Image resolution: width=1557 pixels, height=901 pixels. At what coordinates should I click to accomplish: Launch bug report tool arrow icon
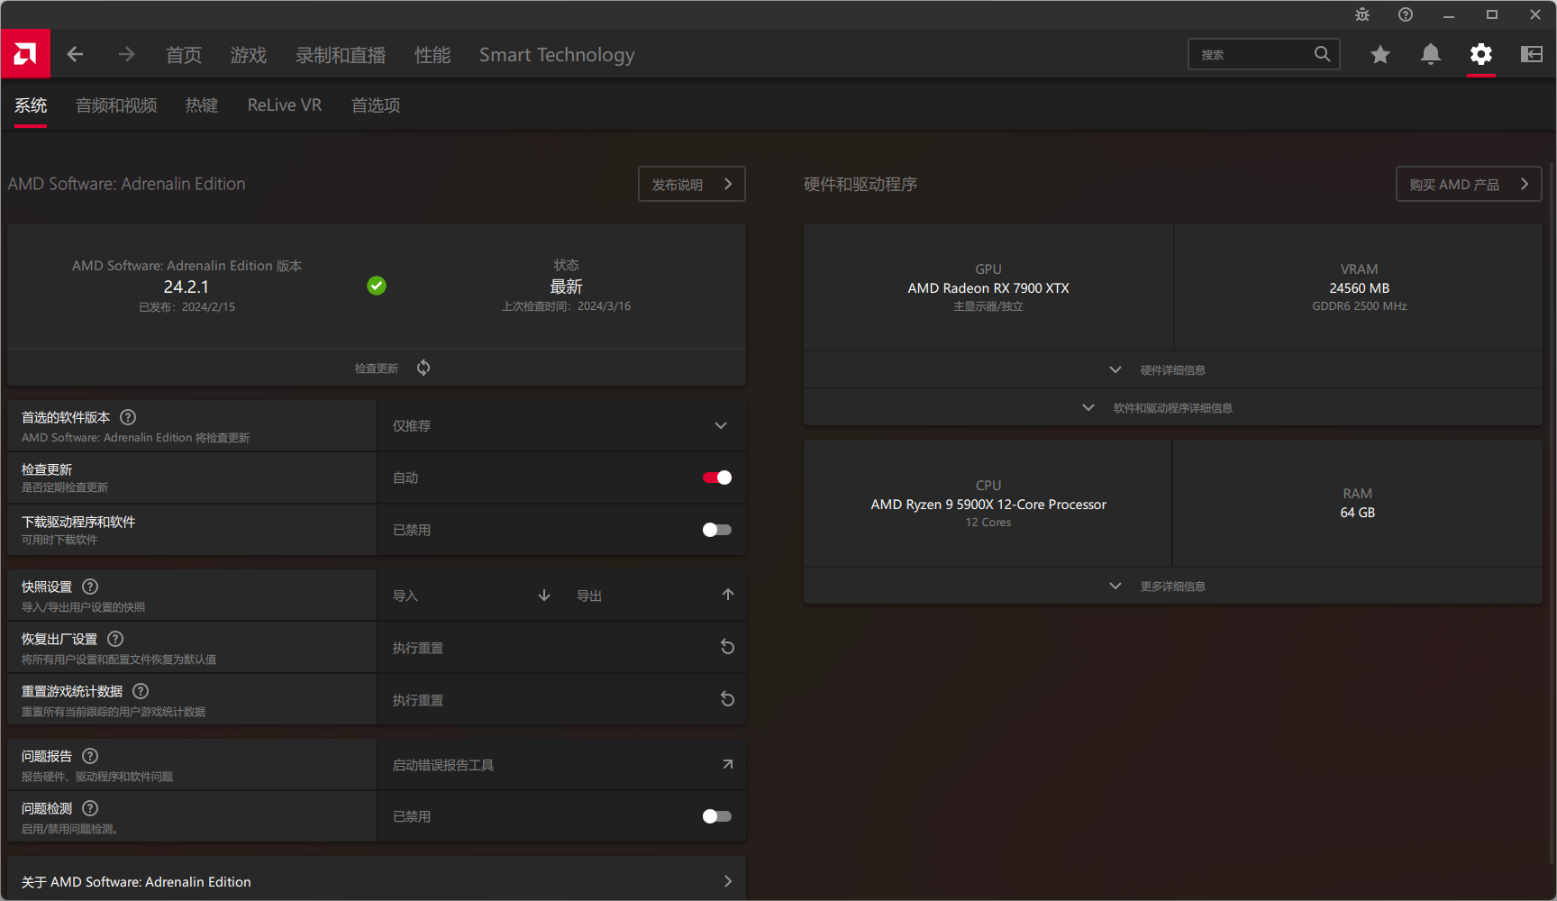point(728,764)
